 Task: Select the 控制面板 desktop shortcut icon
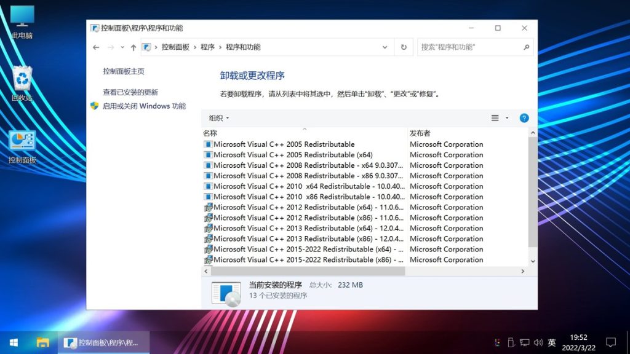(22, 146)
